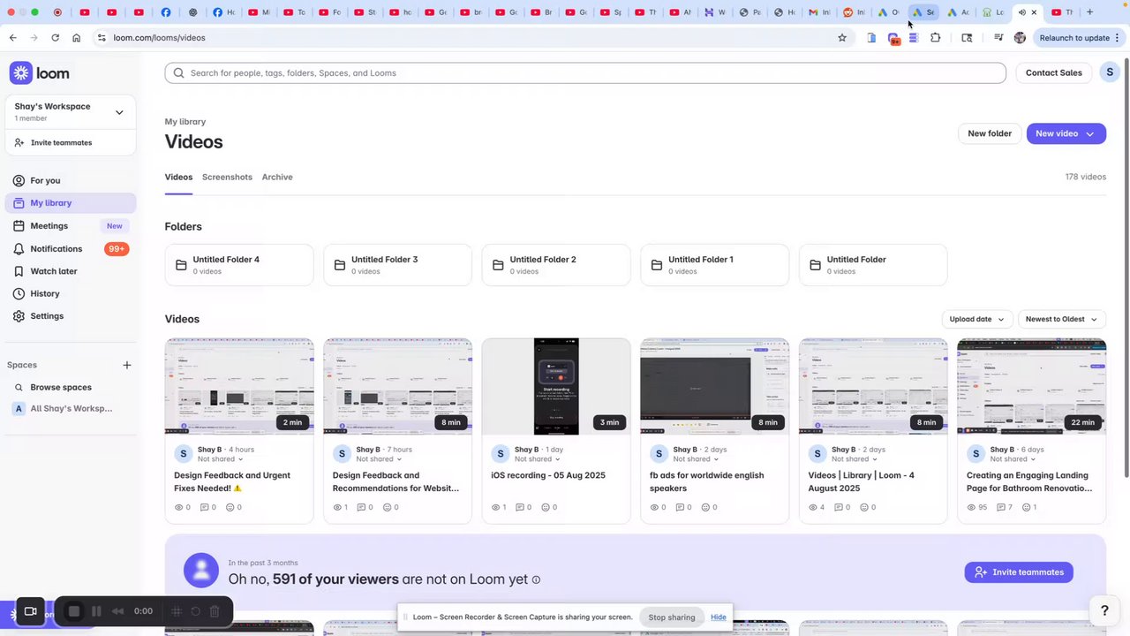Screen dimensions: 1130x636
Task: Open Meetings in the sidebar
Action: [71, 226]
